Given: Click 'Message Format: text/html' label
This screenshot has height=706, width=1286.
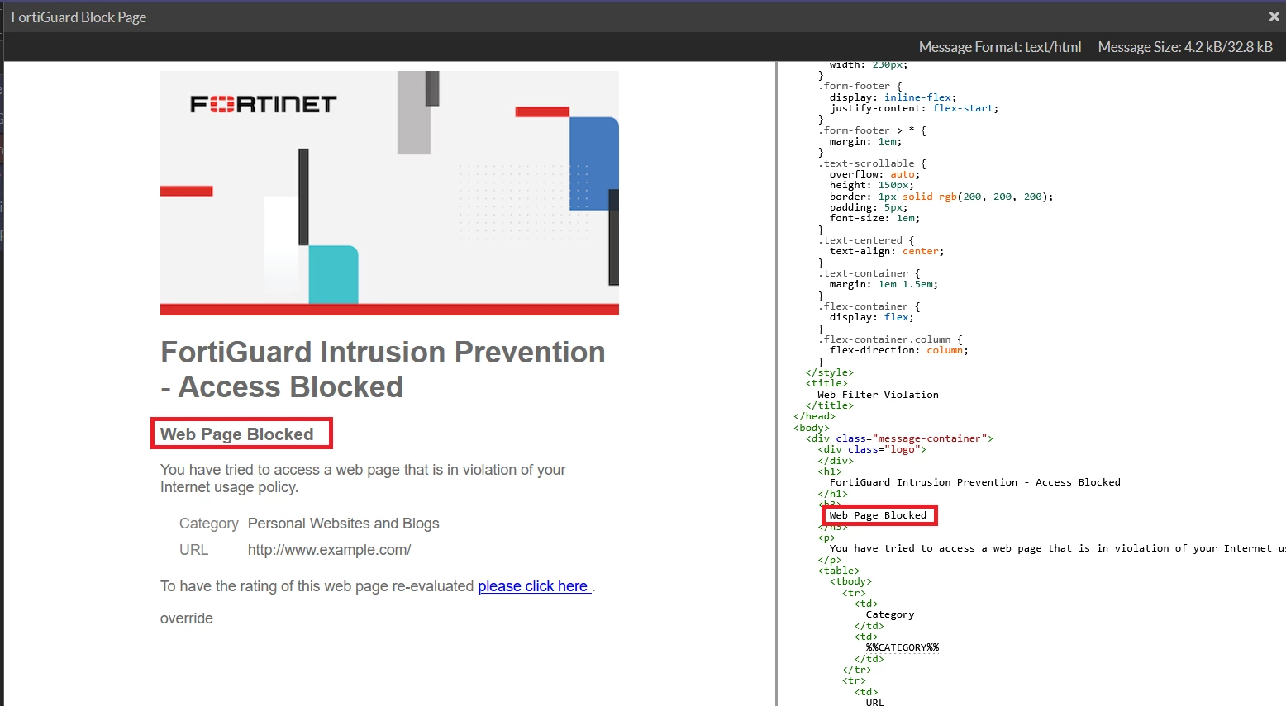Looking at the screenshot, I should point(1000,47).
